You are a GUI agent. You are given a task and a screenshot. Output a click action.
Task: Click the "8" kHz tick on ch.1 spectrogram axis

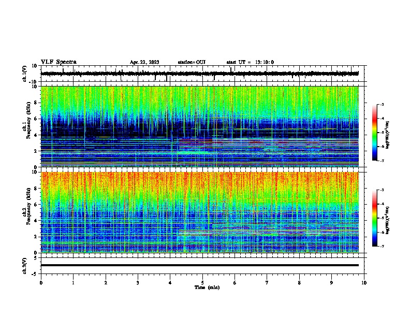pos(36,103)
